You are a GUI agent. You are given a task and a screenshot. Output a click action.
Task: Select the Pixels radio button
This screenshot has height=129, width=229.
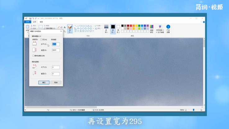click(52, 40)
